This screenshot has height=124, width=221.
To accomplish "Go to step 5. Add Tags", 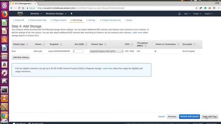I will [90, 20].
